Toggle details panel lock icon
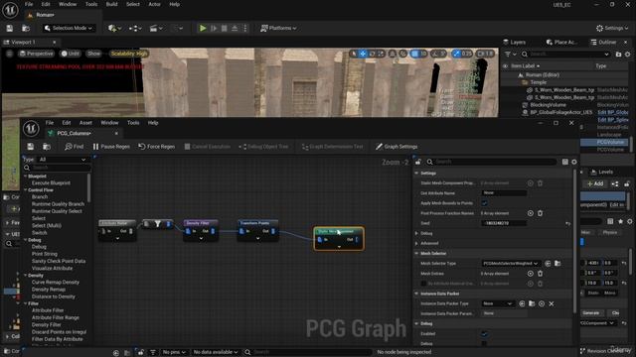The image size is (636, 357). [418, 162]
